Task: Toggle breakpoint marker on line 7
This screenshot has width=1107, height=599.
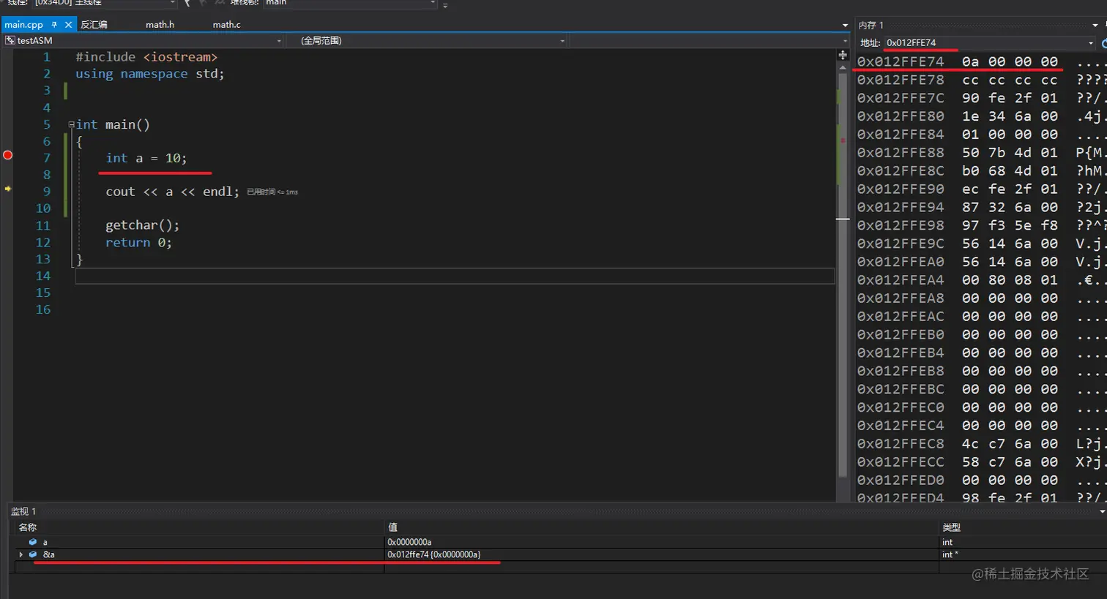Action: pyautogui.click(x=7, y=155)
